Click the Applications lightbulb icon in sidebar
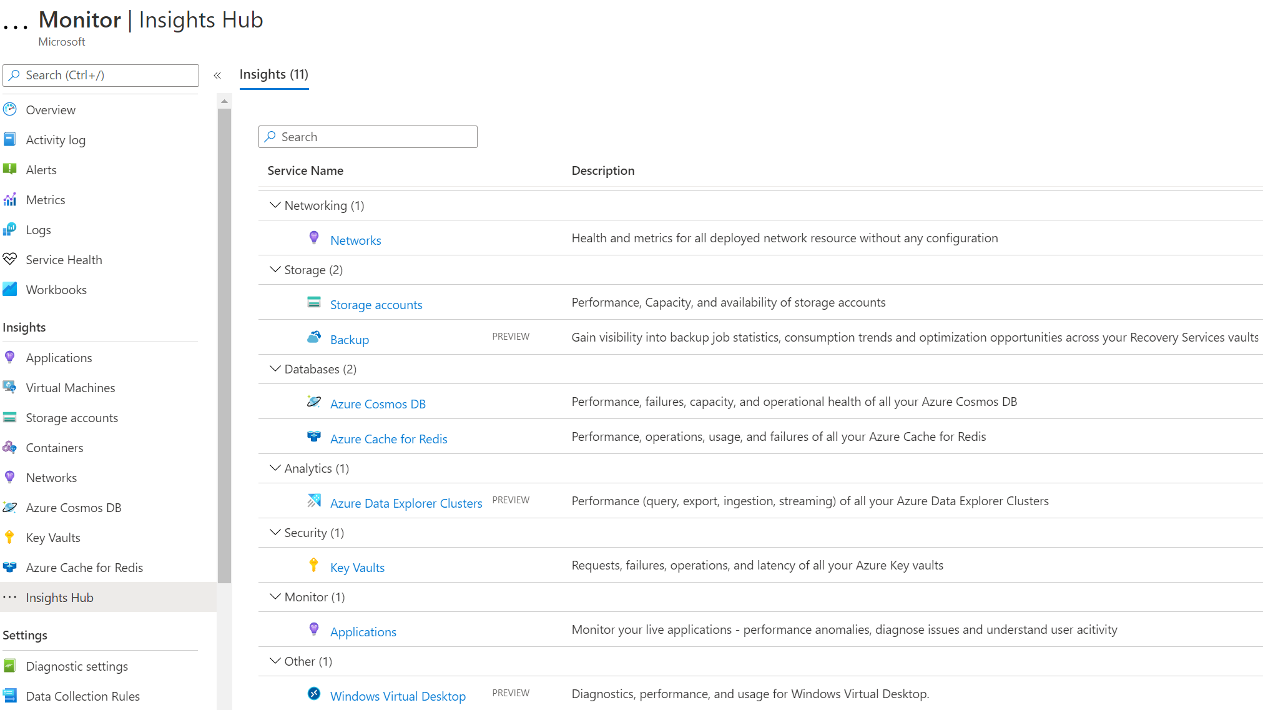The image size is (1263, 710). click(x=10, y=358)
